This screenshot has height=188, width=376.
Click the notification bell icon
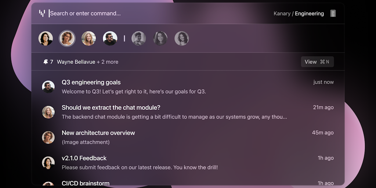(46, 62)
